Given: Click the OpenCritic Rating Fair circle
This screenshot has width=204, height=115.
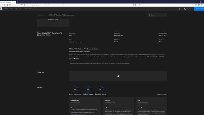Looking at the screenshot, I should 100,89.
